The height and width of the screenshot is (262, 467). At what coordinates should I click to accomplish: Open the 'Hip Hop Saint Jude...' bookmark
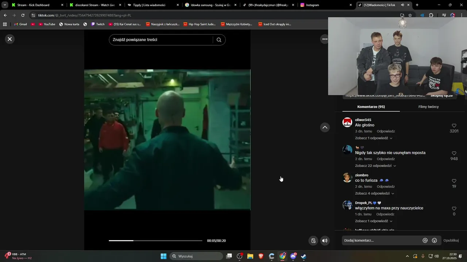tap(200, 24)
